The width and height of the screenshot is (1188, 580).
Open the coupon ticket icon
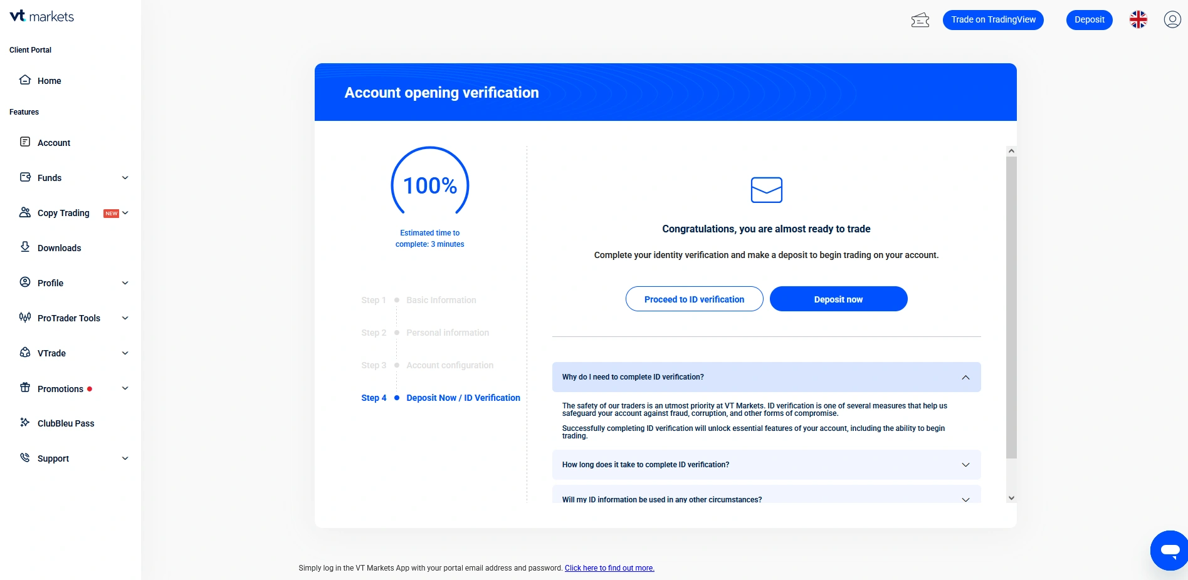[920, 20]
